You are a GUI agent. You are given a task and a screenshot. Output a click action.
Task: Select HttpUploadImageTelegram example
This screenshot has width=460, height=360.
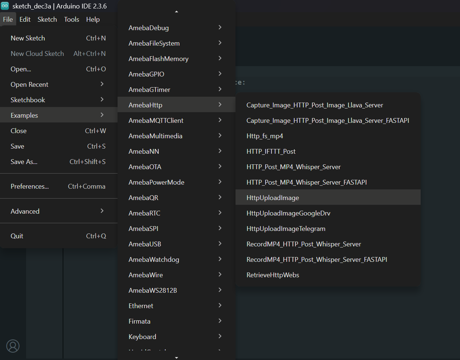(x=286, y=229)
